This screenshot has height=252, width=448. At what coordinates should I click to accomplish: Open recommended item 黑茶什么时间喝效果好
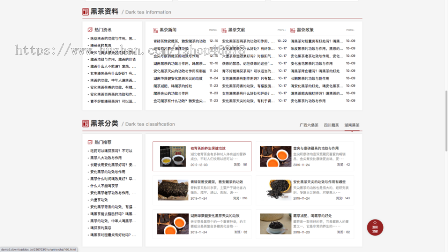(113, 179)
